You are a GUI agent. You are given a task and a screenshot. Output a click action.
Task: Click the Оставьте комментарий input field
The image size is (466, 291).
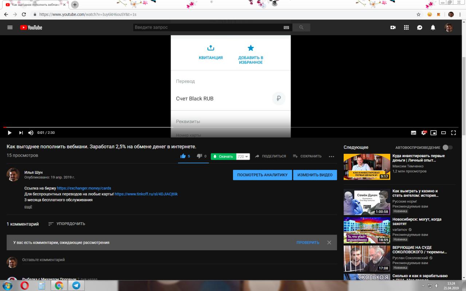pyautogui.click(x=179, y=260)
